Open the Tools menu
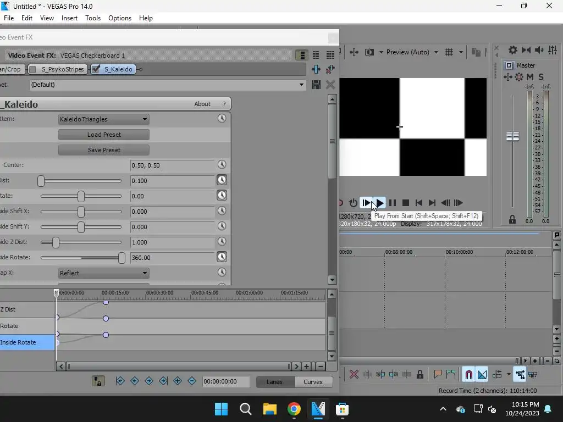Screen dimensions: 563x422 click(x=93, y=18)
